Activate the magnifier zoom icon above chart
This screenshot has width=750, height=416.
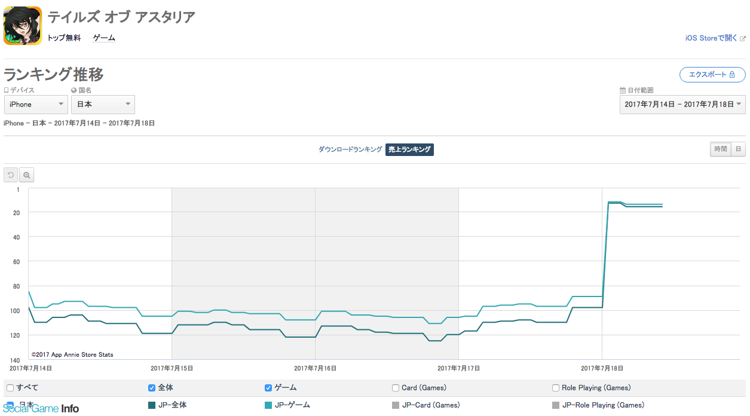(26, 175)
